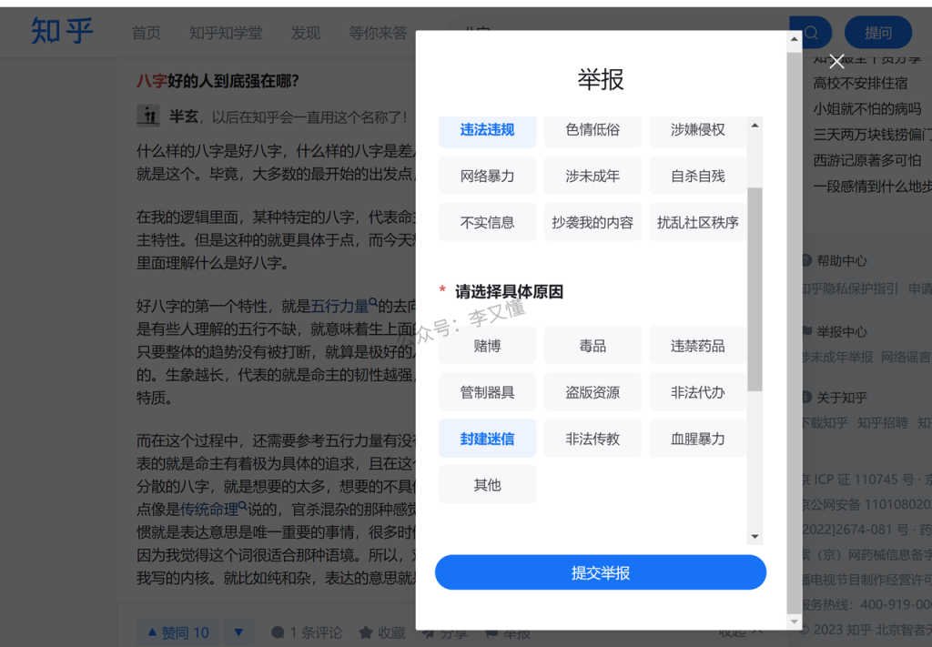This screenshot has height=647, width=932.
Task: Open 首页 nav tab
Action: click(x=147, y=33)
